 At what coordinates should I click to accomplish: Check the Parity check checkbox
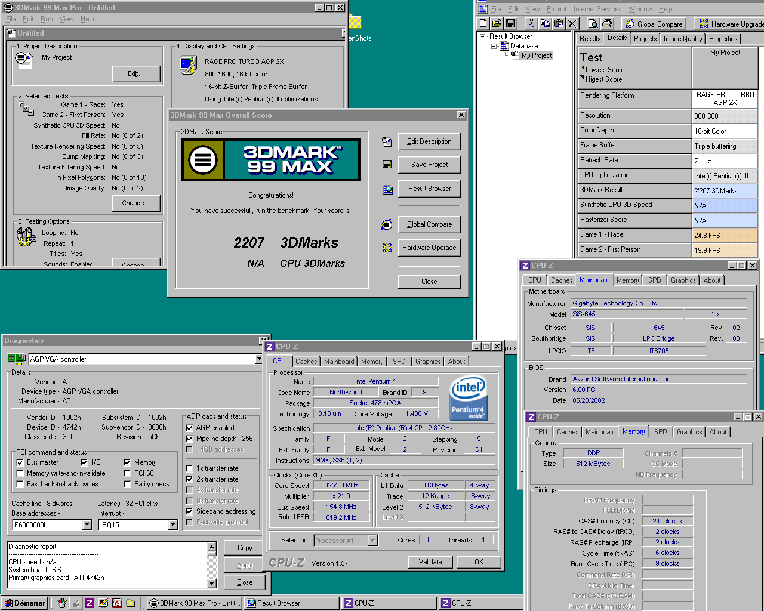127,484
